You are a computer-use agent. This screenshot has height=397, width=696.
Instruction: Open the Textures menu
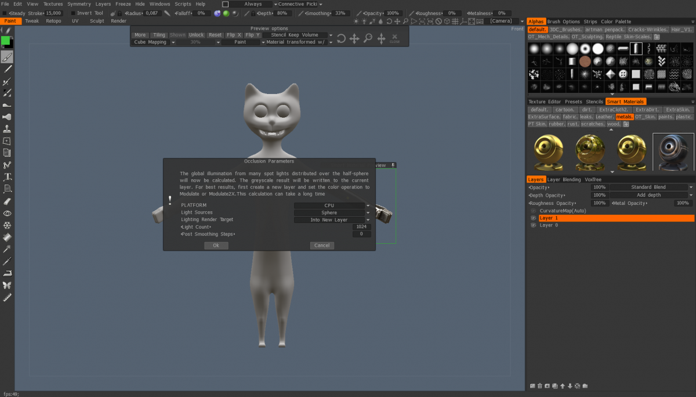click(53, 4)
